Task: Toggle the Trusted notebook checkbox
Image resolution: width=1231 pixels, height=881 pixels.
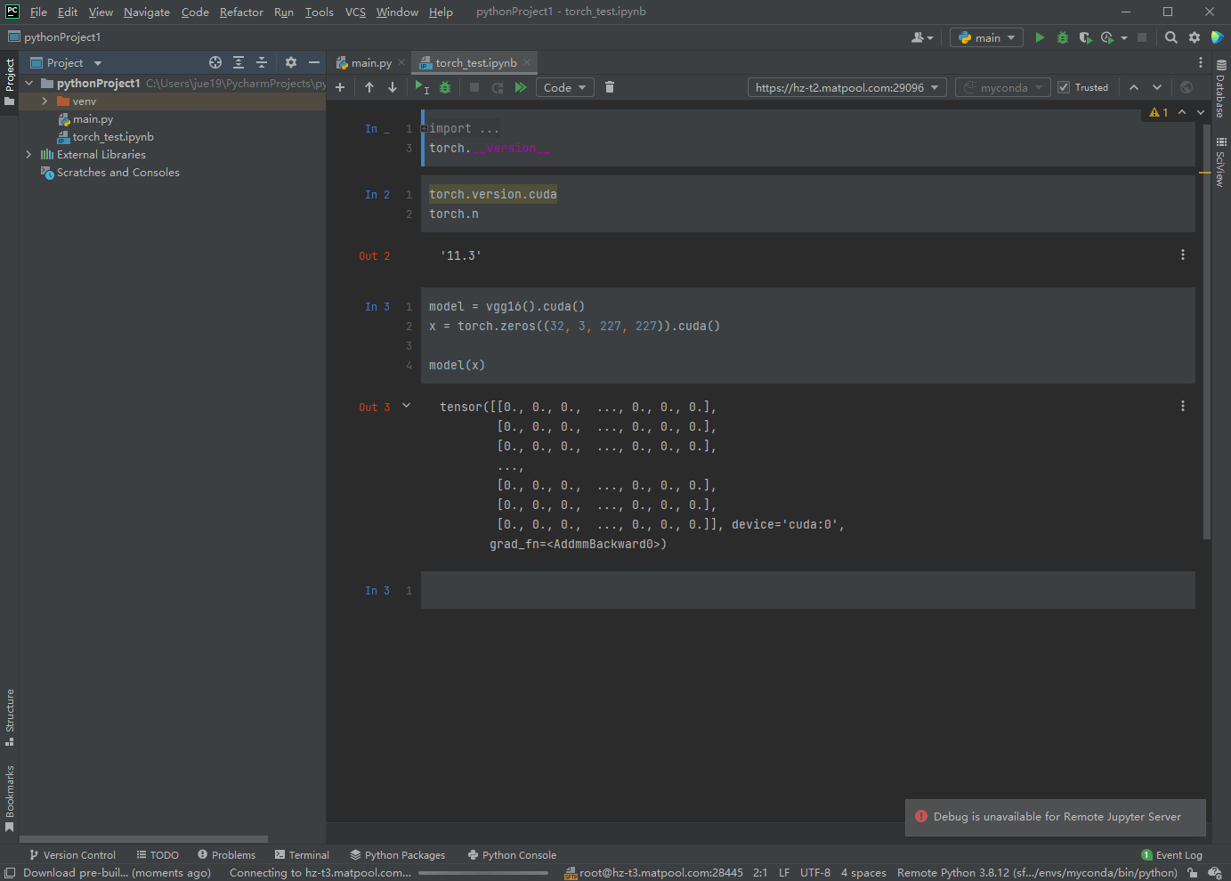Action: (1063, 87)
